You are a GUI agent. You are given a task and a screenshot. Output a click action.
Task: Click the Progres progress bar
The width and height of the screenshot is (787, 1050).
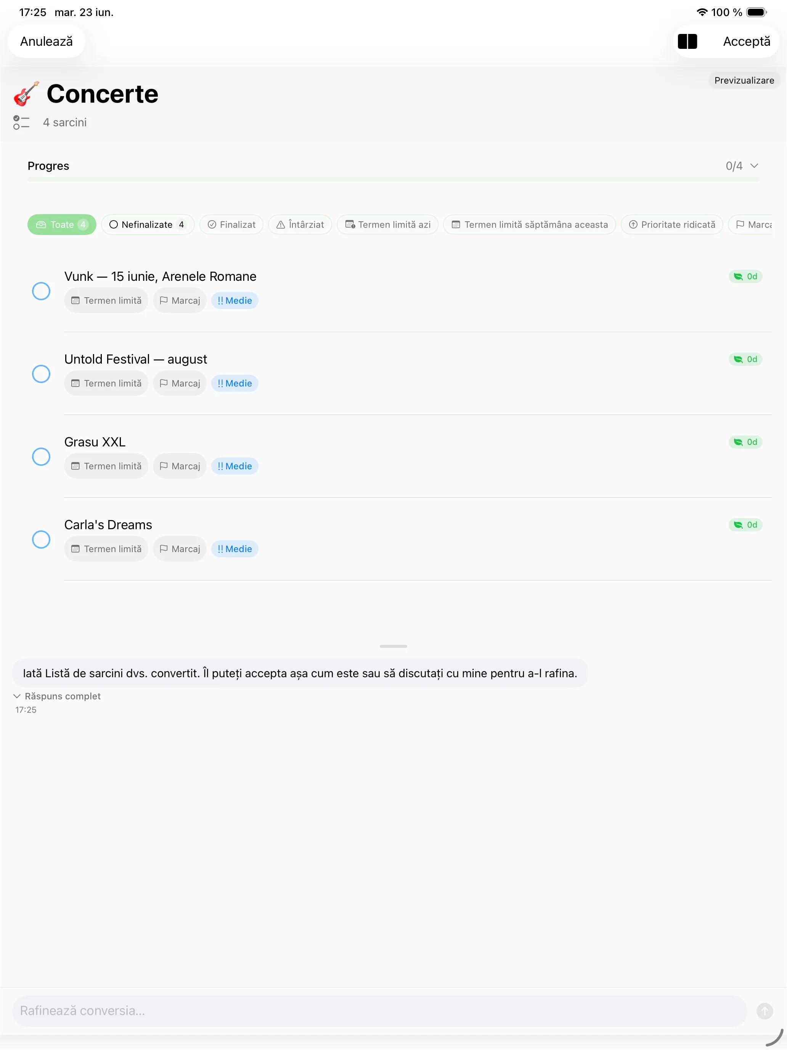[393, 179]
